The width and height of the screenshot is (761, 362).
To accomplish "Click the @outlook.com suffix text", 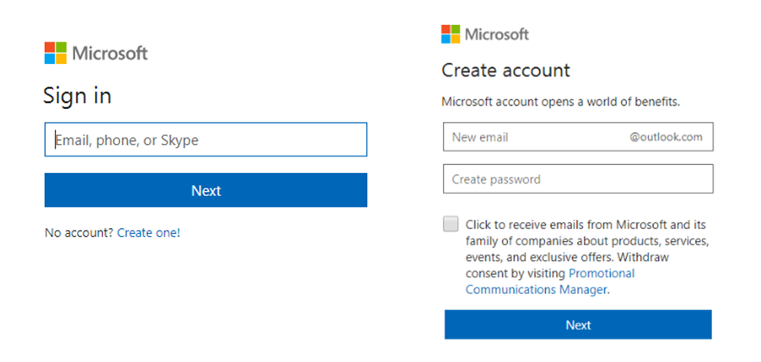I will [x=666, y=137].
